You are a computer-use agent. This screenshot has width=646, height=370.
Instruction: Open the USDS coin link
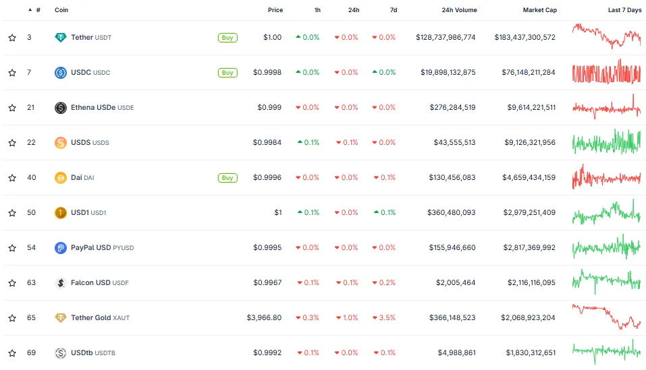point(90,142)
